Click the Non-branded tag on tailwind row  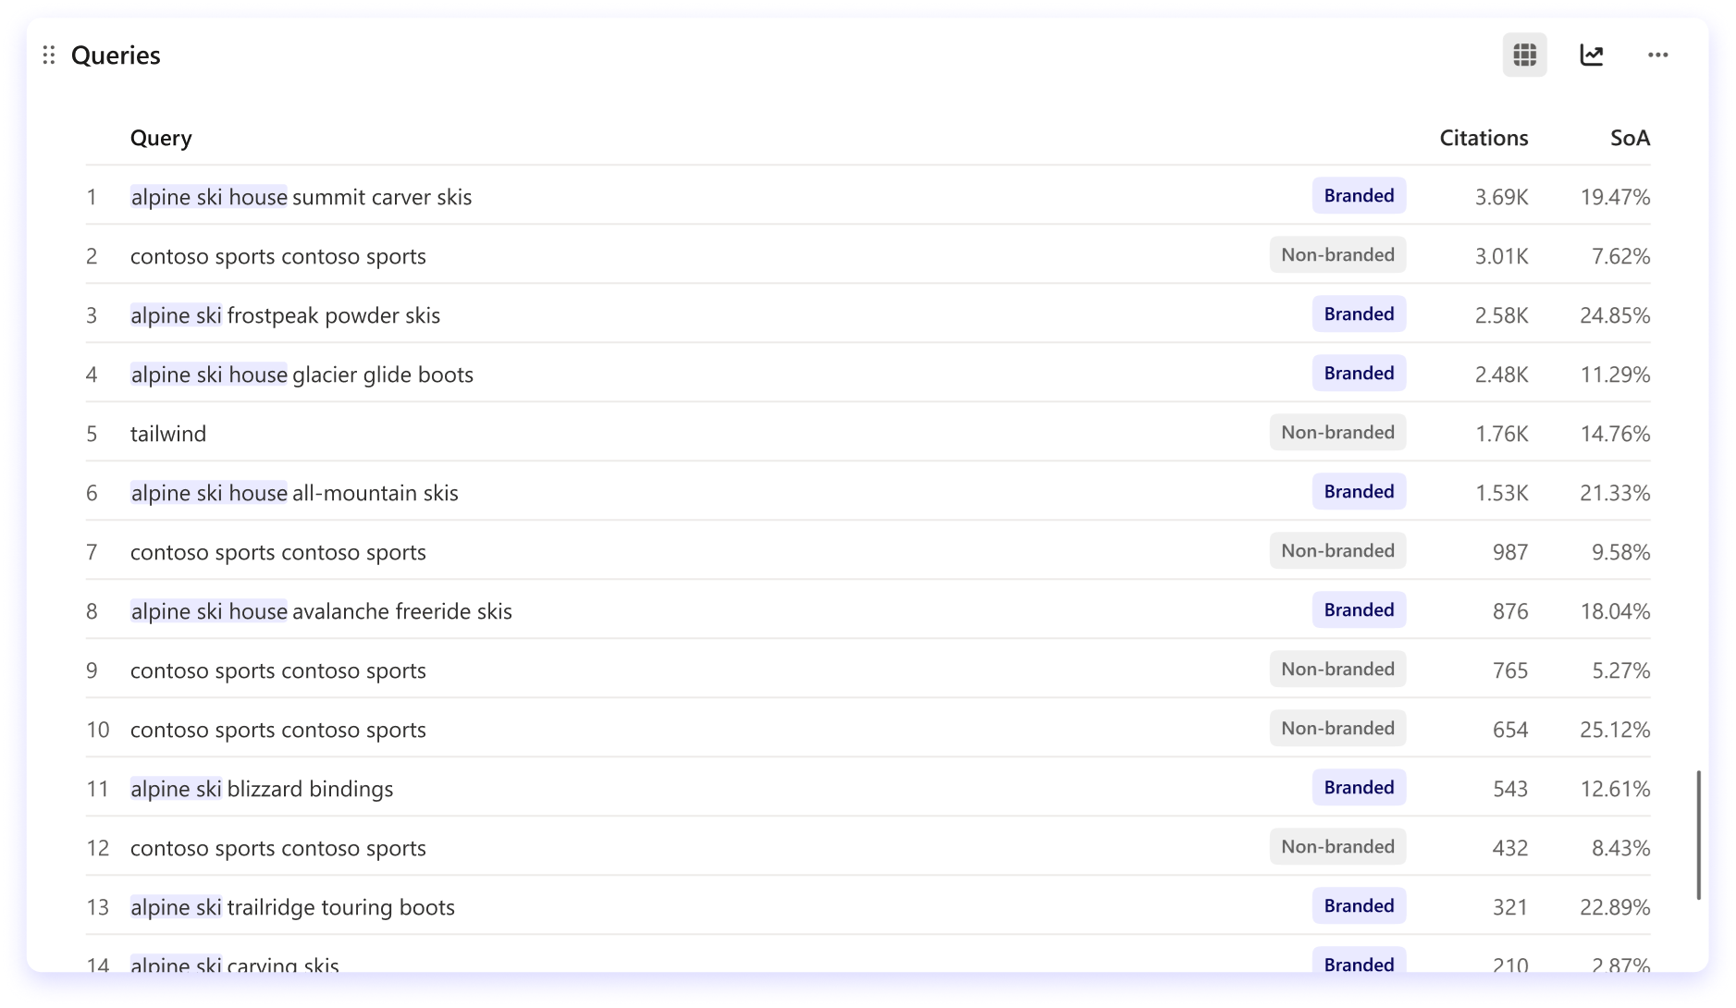1337,433
